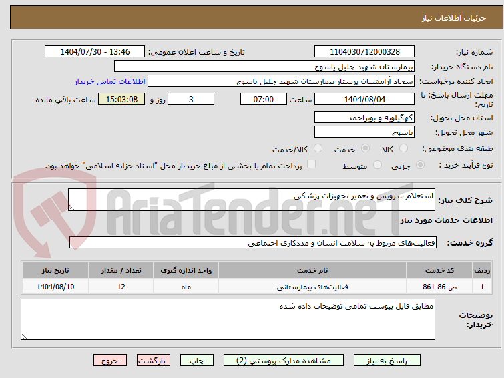Screen dimensions: 504x378
Task: Click the پاسخ به نیاز button
Action: tap(387, 361)
